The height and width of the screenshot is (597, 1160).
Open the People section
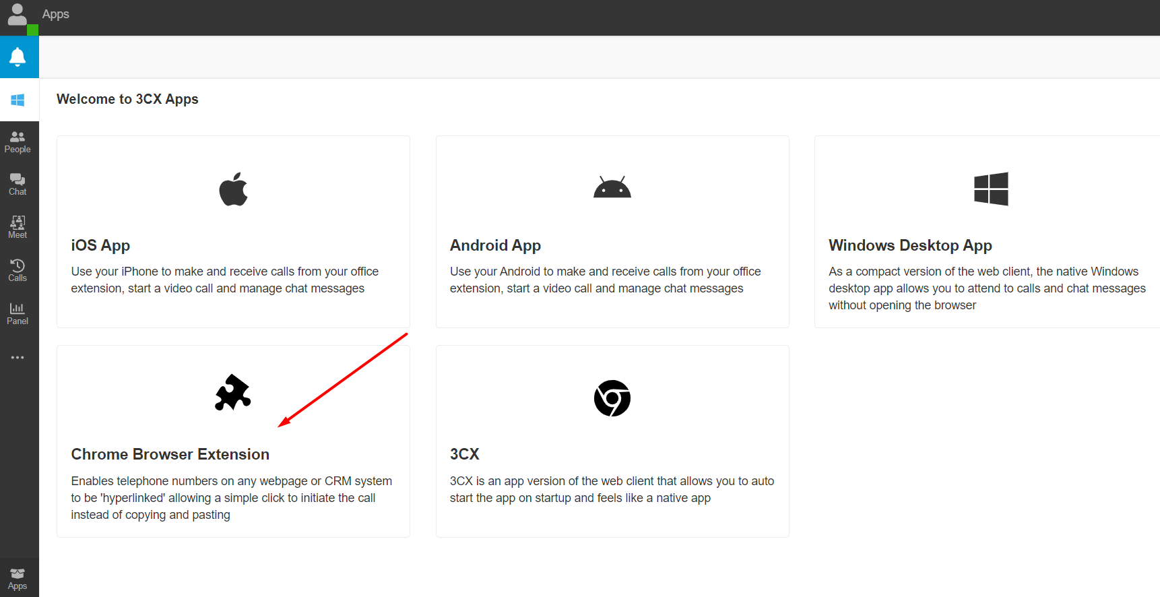pyautogui.click(x=18, y=142)
